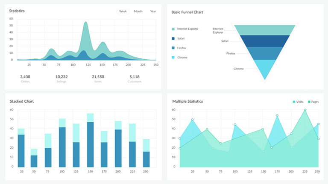Toggle the Visits series in Multiple Statistics
The image size is (328, 184).
[297, 102]
